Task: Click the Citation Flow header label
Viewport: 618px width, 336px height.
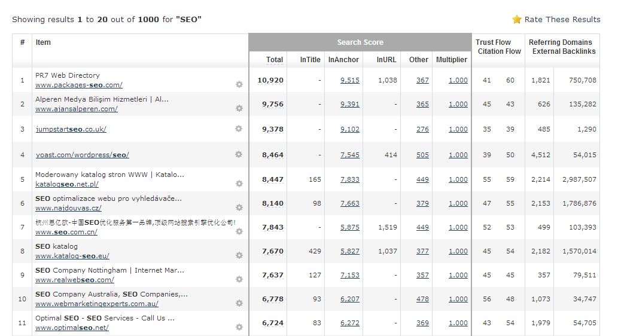Action: click(x=500, y=51)
